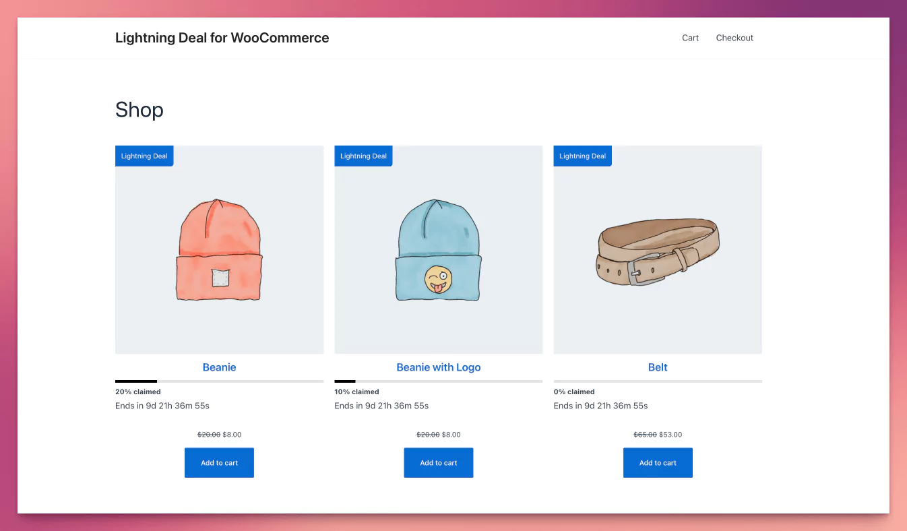Click the Beanie 20% claimed progress bar
This screenshot has width=907, height=531.
pos(219,381)
